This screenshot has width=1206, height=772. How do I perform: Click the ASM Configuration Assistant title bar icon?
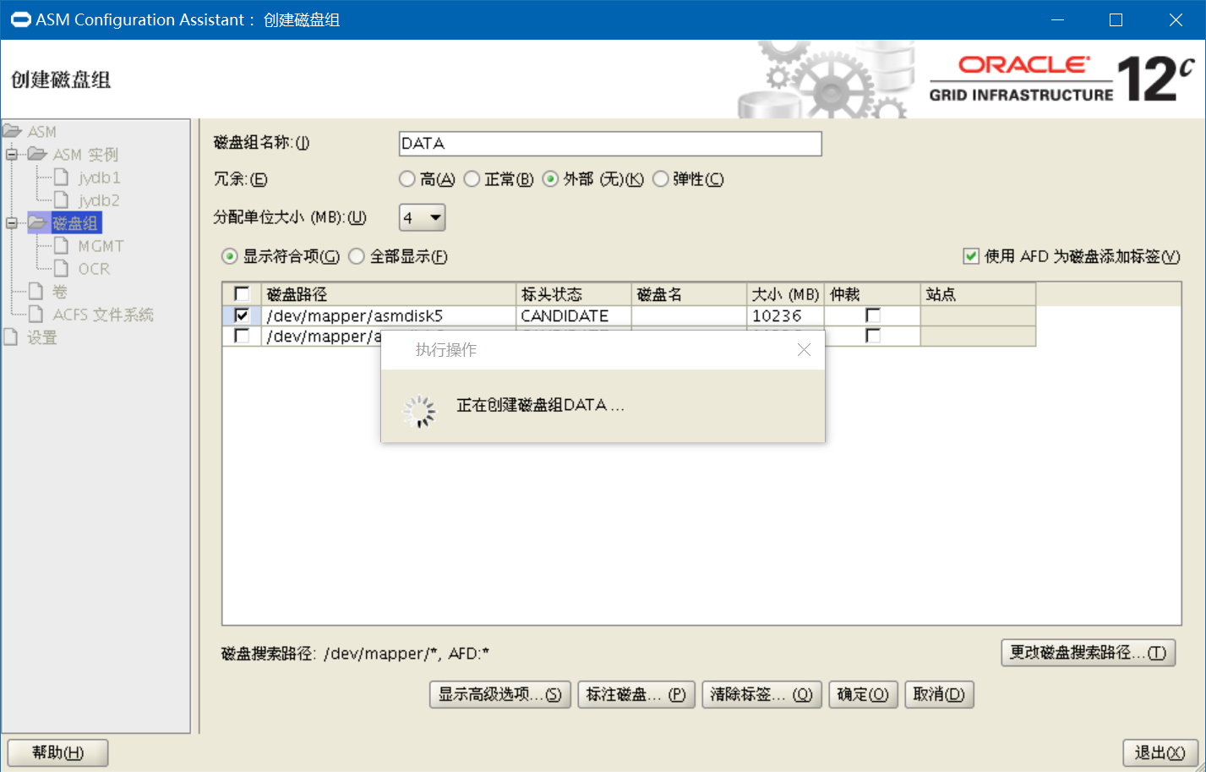[20, 19]
